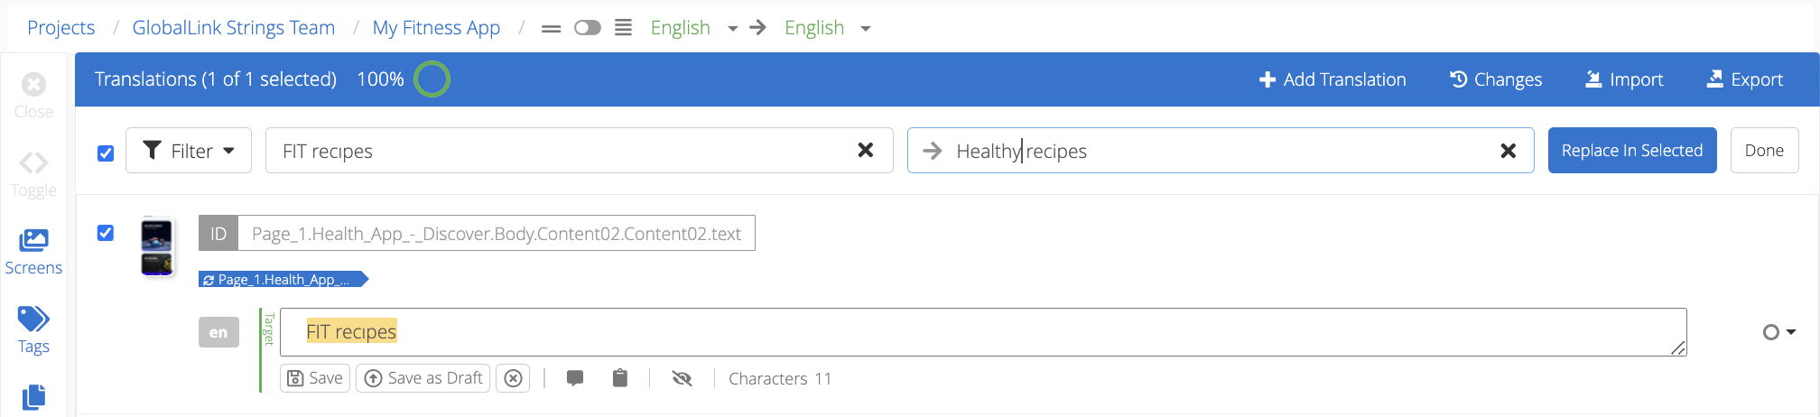Click Add Translation in header bar
1820x417 pixels.
click(x=1332, y=79)
